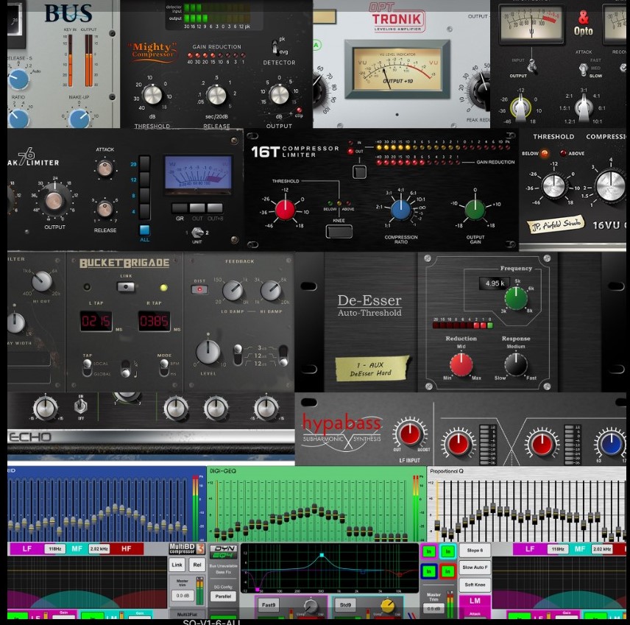Flip the pk/avg Detector switch
The width and height of the screenshot is (630, 625).
(275, 47)
